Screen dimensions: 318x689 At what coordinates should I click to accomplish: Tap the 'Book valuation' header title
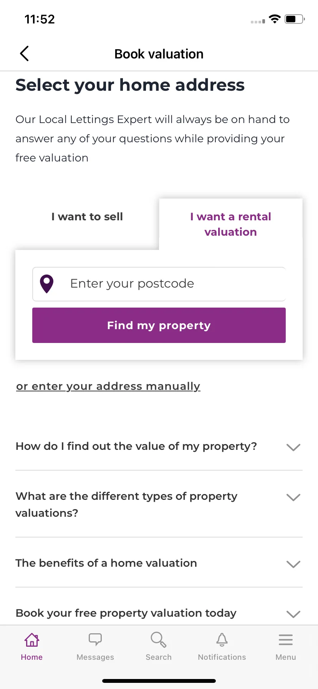click(x=159, y=54)
